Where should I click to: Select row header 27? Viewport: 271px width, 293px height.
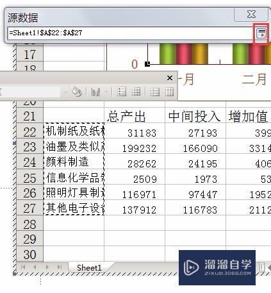[30, 208]
